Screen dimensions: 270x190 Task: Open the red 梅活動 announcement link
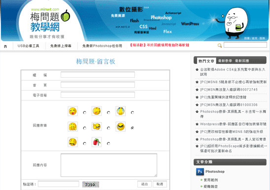pyautogui.click(x=159, y=45)
